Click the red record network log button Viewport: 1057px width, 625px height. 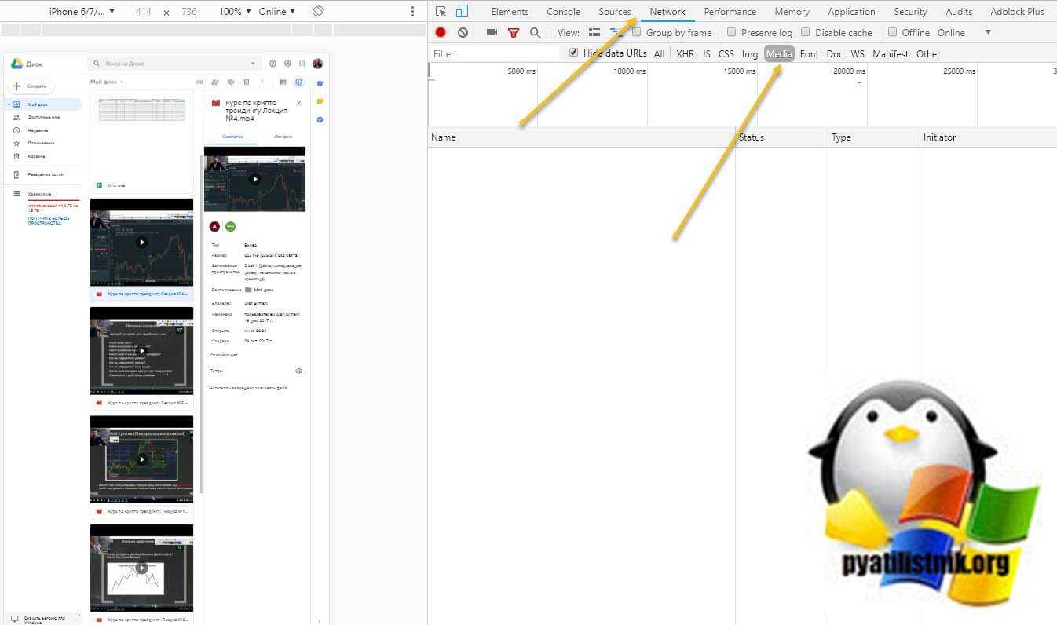441,33
